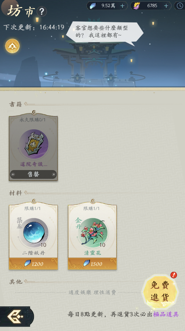Add more spirit stones with the plus button

122,6
